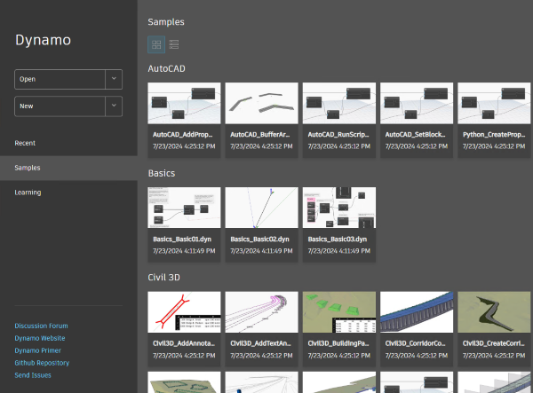The width and height of the screenshot is (533, 393).
Task: Open the Github Repository link
Action: click(42, 363)
